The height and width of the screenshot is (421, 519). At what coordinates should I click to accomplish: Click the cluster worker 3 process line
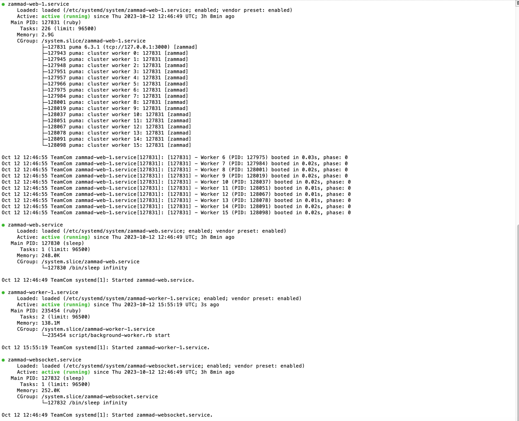(x=116, y=72)
